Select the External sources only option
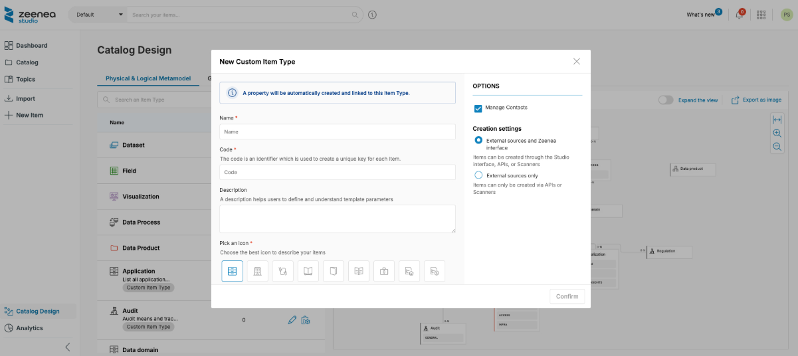798x356 pixels. coord(478,175)
